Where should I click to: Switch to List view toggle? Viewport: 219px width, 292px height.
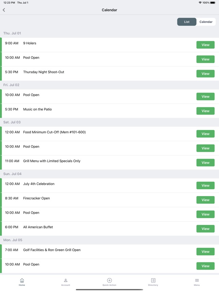click(x=187, y=22)
